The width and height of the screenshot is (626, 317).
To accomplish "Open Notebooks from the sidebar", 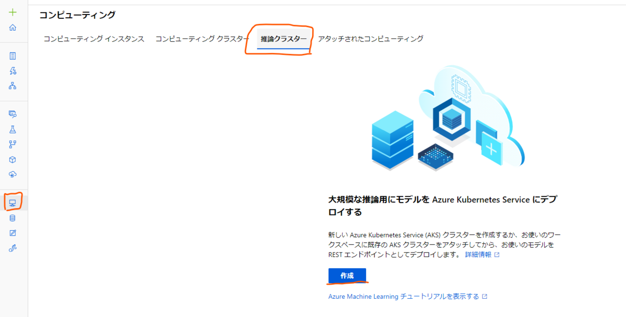I will (x=13, y=56).
